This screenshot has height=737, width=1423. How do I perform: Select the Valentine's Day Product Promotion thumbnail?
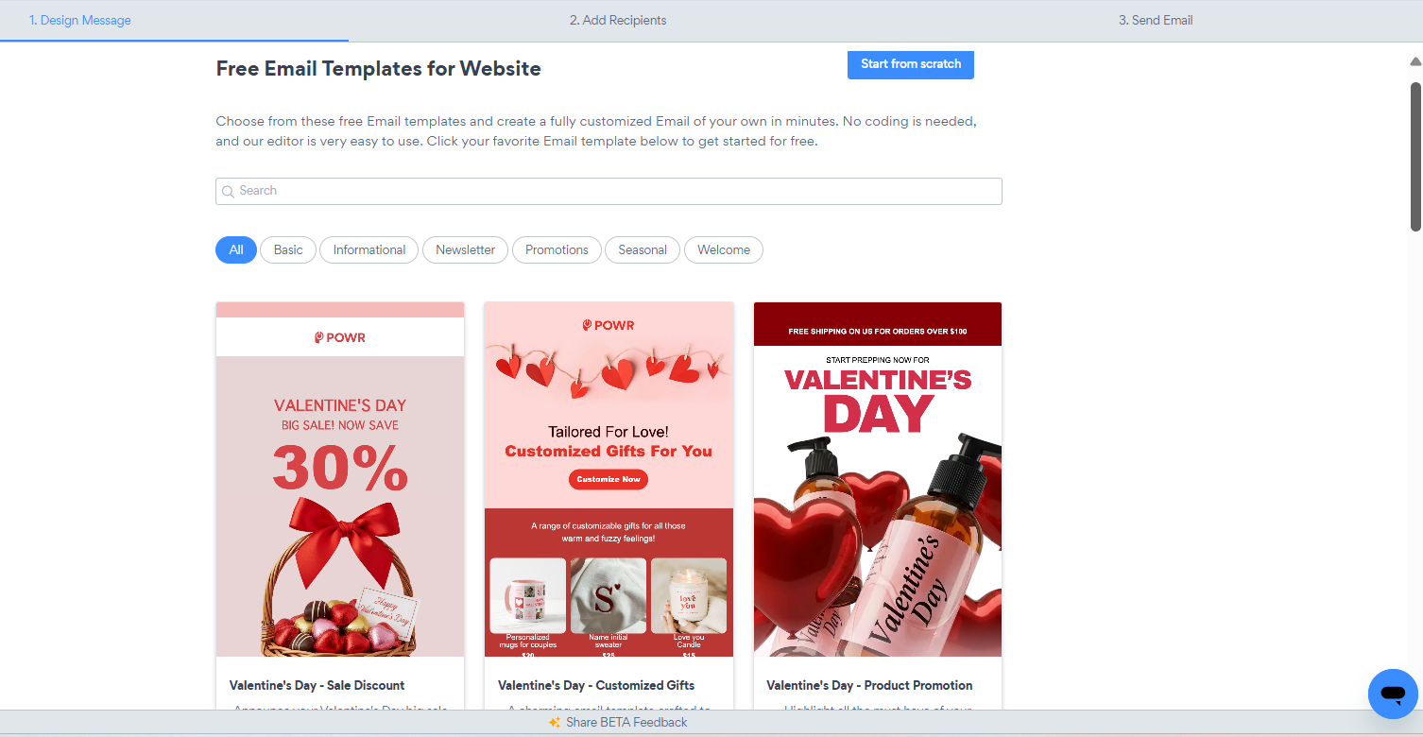coord(878,479)
